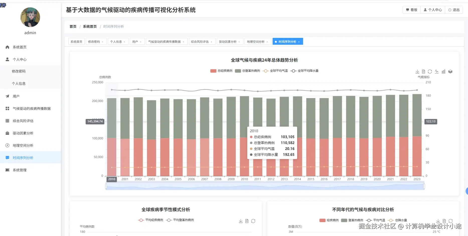Click the refresh/restore icon above the trend chart
The width and height of the screenshot is (468, 236).
point(430,71)
